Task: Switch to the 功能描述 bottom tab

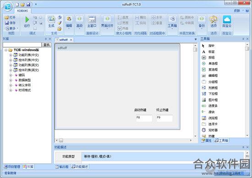Action: click(80, 167)
